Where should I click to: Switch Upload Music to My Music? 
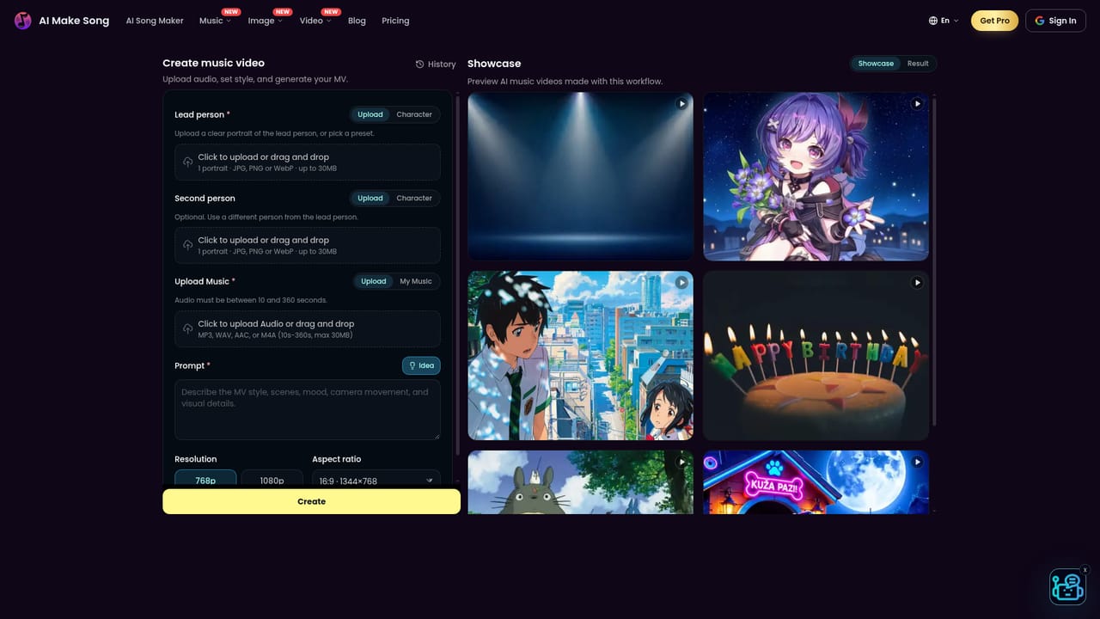click(x=416, y=281)
